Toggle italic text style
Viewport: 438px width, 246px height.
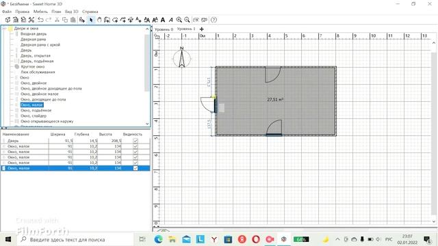click(170, 20)
